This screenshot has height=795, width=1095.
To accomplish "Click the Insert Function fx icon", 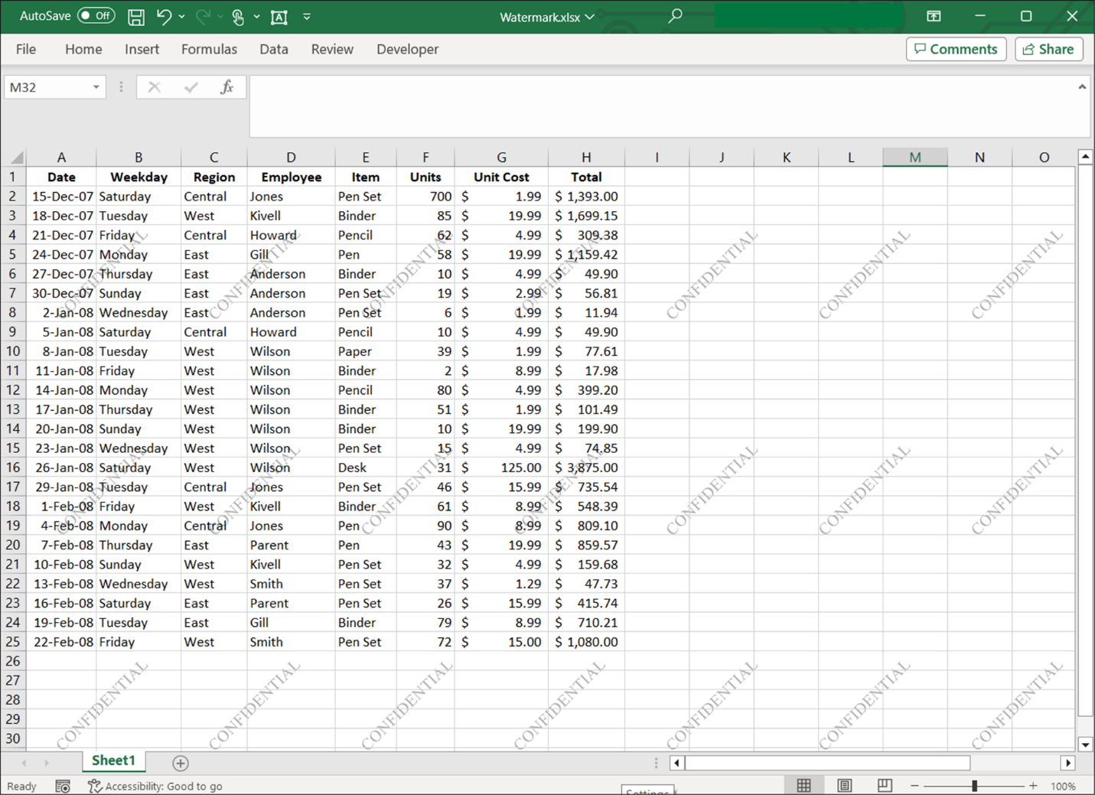I will 226,87.
